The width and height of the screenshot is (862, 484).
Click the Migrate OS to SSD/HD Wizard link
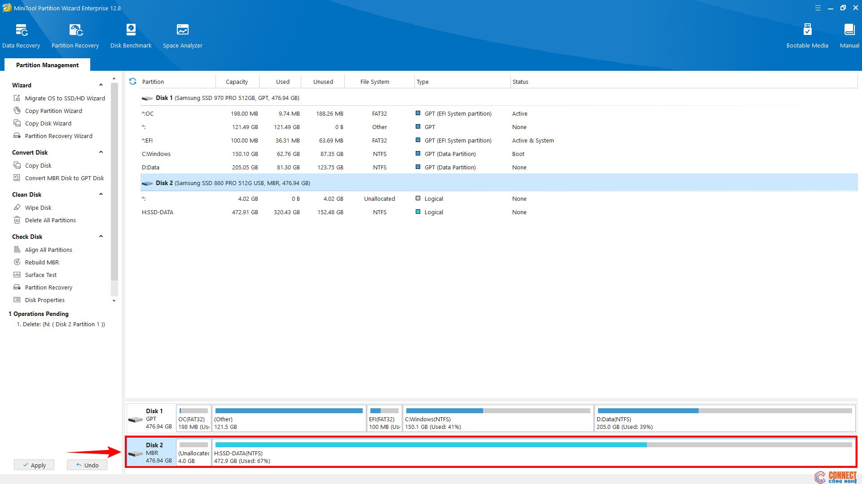65,98
